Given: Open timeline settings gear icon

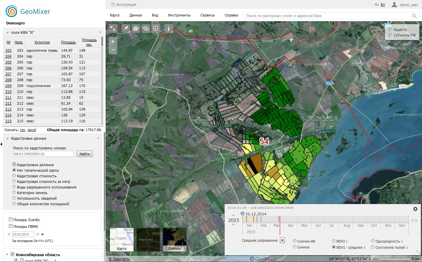Looking at the screenshot, I should coord(415,209).
